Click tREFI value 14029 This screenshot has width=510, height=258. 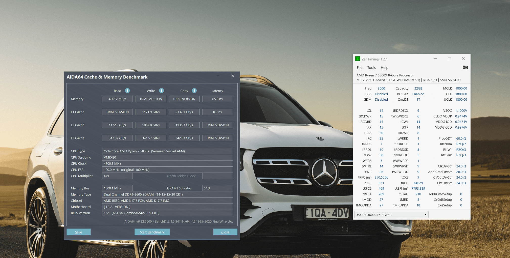(418, 183)
